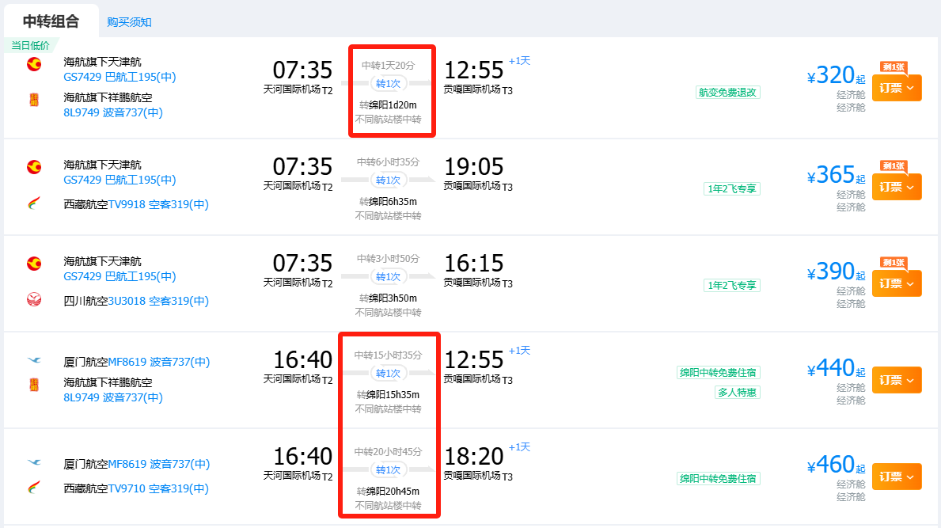941x528 pixels.
Task: Open the 订票 booking button for the ¥440 flight
Action: [897, 380]
